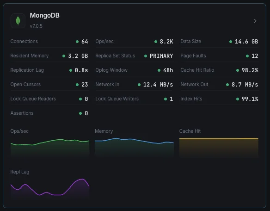Click Lock Queue Readers value 0
This screenshot has height=211, width=270.
[x=86, y=99]
